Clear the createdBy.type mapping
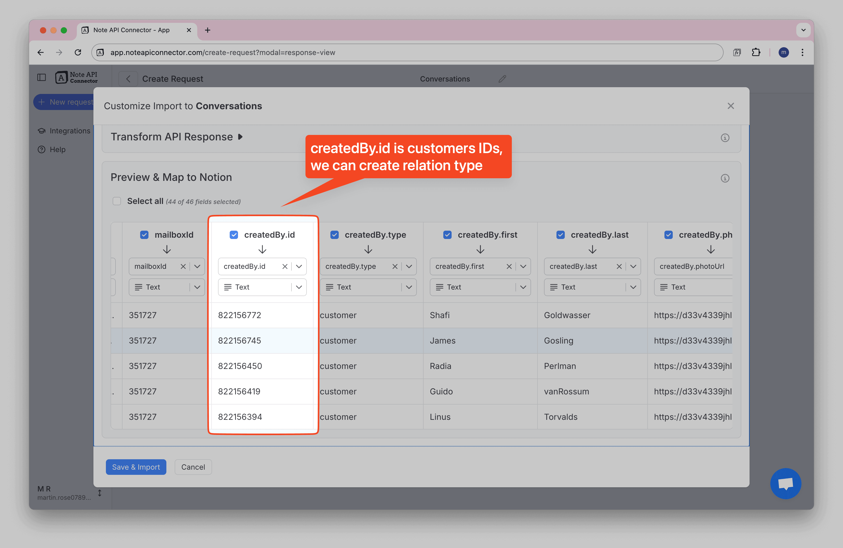Screen dimensions: 843x548 pos(395,266)
